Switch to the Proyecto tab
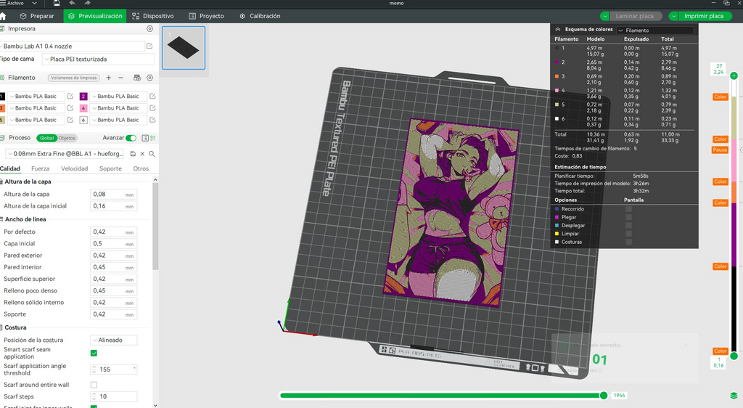Screen dimensions: 743x408 click(206, 16)
